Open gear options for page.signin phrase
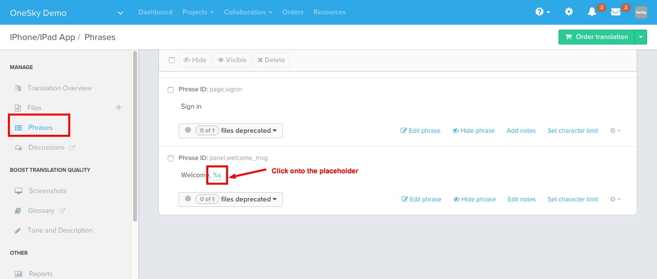The width and height of the screenshot is (657, 279). click(615, 131)
